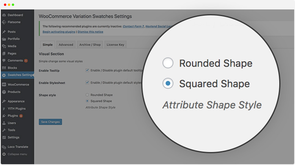
Task: Select the Appearance paintbrush icon
Action: tap(4, 101)
